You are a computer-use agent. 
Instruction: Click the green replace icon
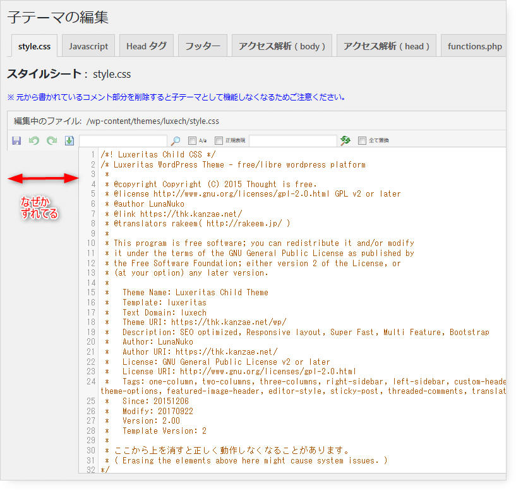[345, 140]
